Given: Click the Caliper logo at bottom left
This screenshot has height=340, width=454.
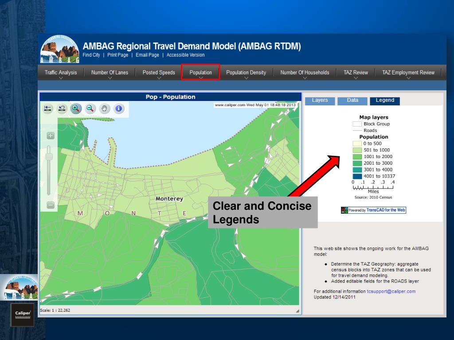Looking at the screenshot, I should click(x=23, y=315).
